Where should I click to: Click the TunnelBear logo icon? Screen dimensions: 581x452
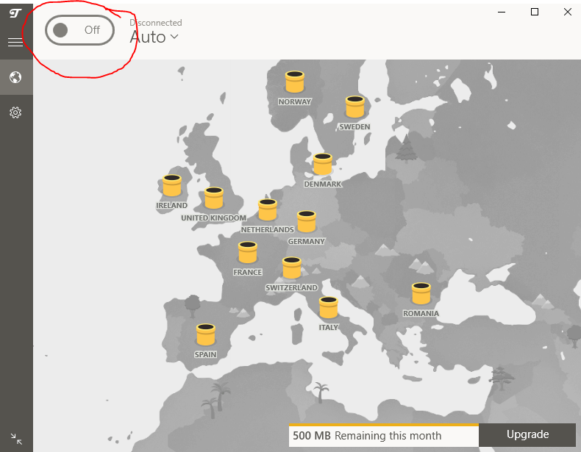[15, 14]
